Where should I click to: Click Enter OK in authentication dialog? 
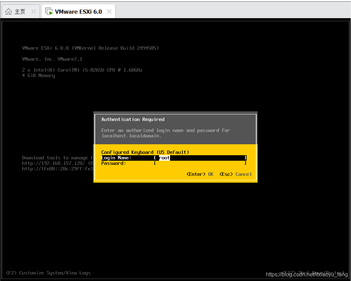pyautogui.click(x=200, y=174)
